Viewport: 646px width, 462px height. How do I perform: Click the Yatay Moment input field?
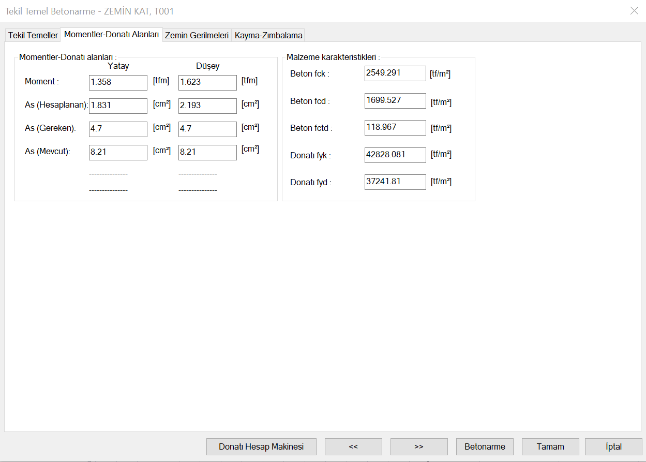tap(118, 82)
